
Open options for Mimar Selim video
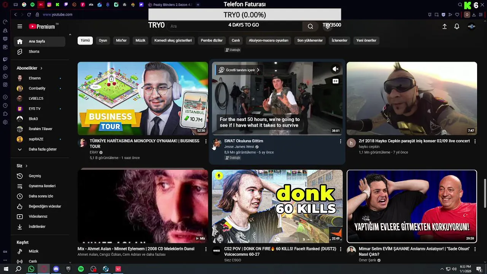coord(475,249)
